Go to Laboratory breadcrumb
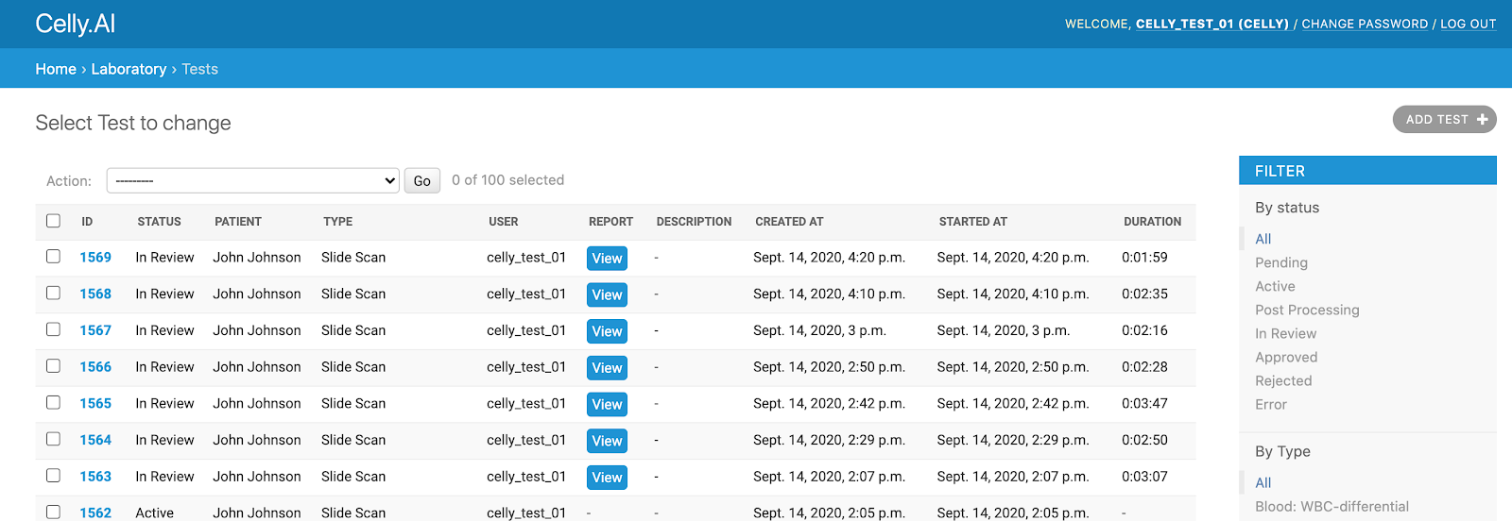Image resolution: width=1512 pixels, height=521 pixels. pyautogui.click(x=129, y=69)
